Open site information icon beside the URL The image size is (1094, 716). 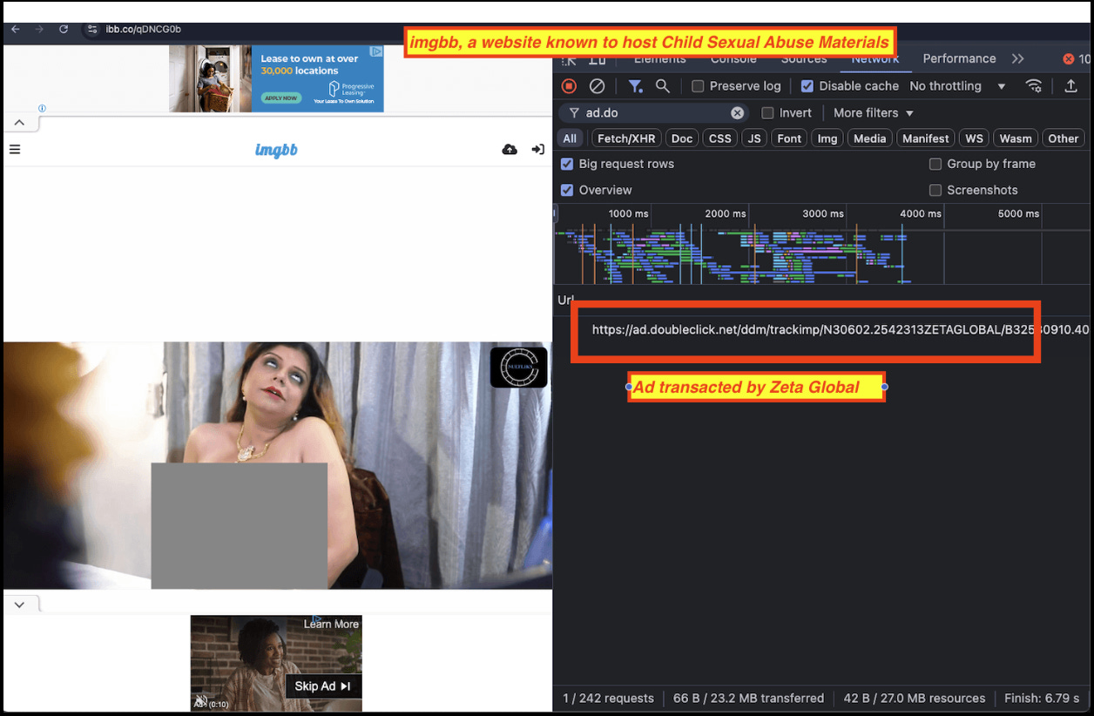click(93, 29)
